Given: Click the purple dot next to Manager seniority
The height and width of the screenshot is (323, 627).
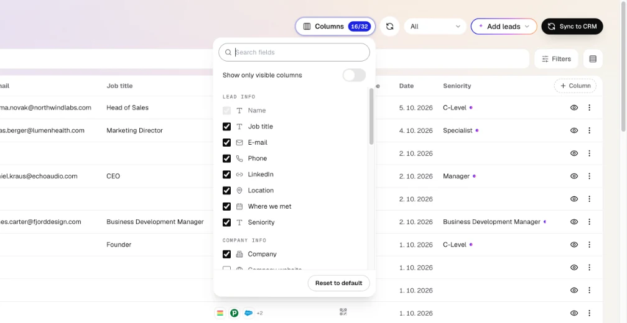Looking at the screenshot, I should [474, 176].
